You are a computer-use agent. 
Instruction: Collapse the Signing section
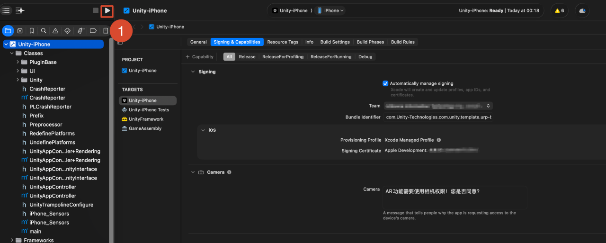coord(193,72)
